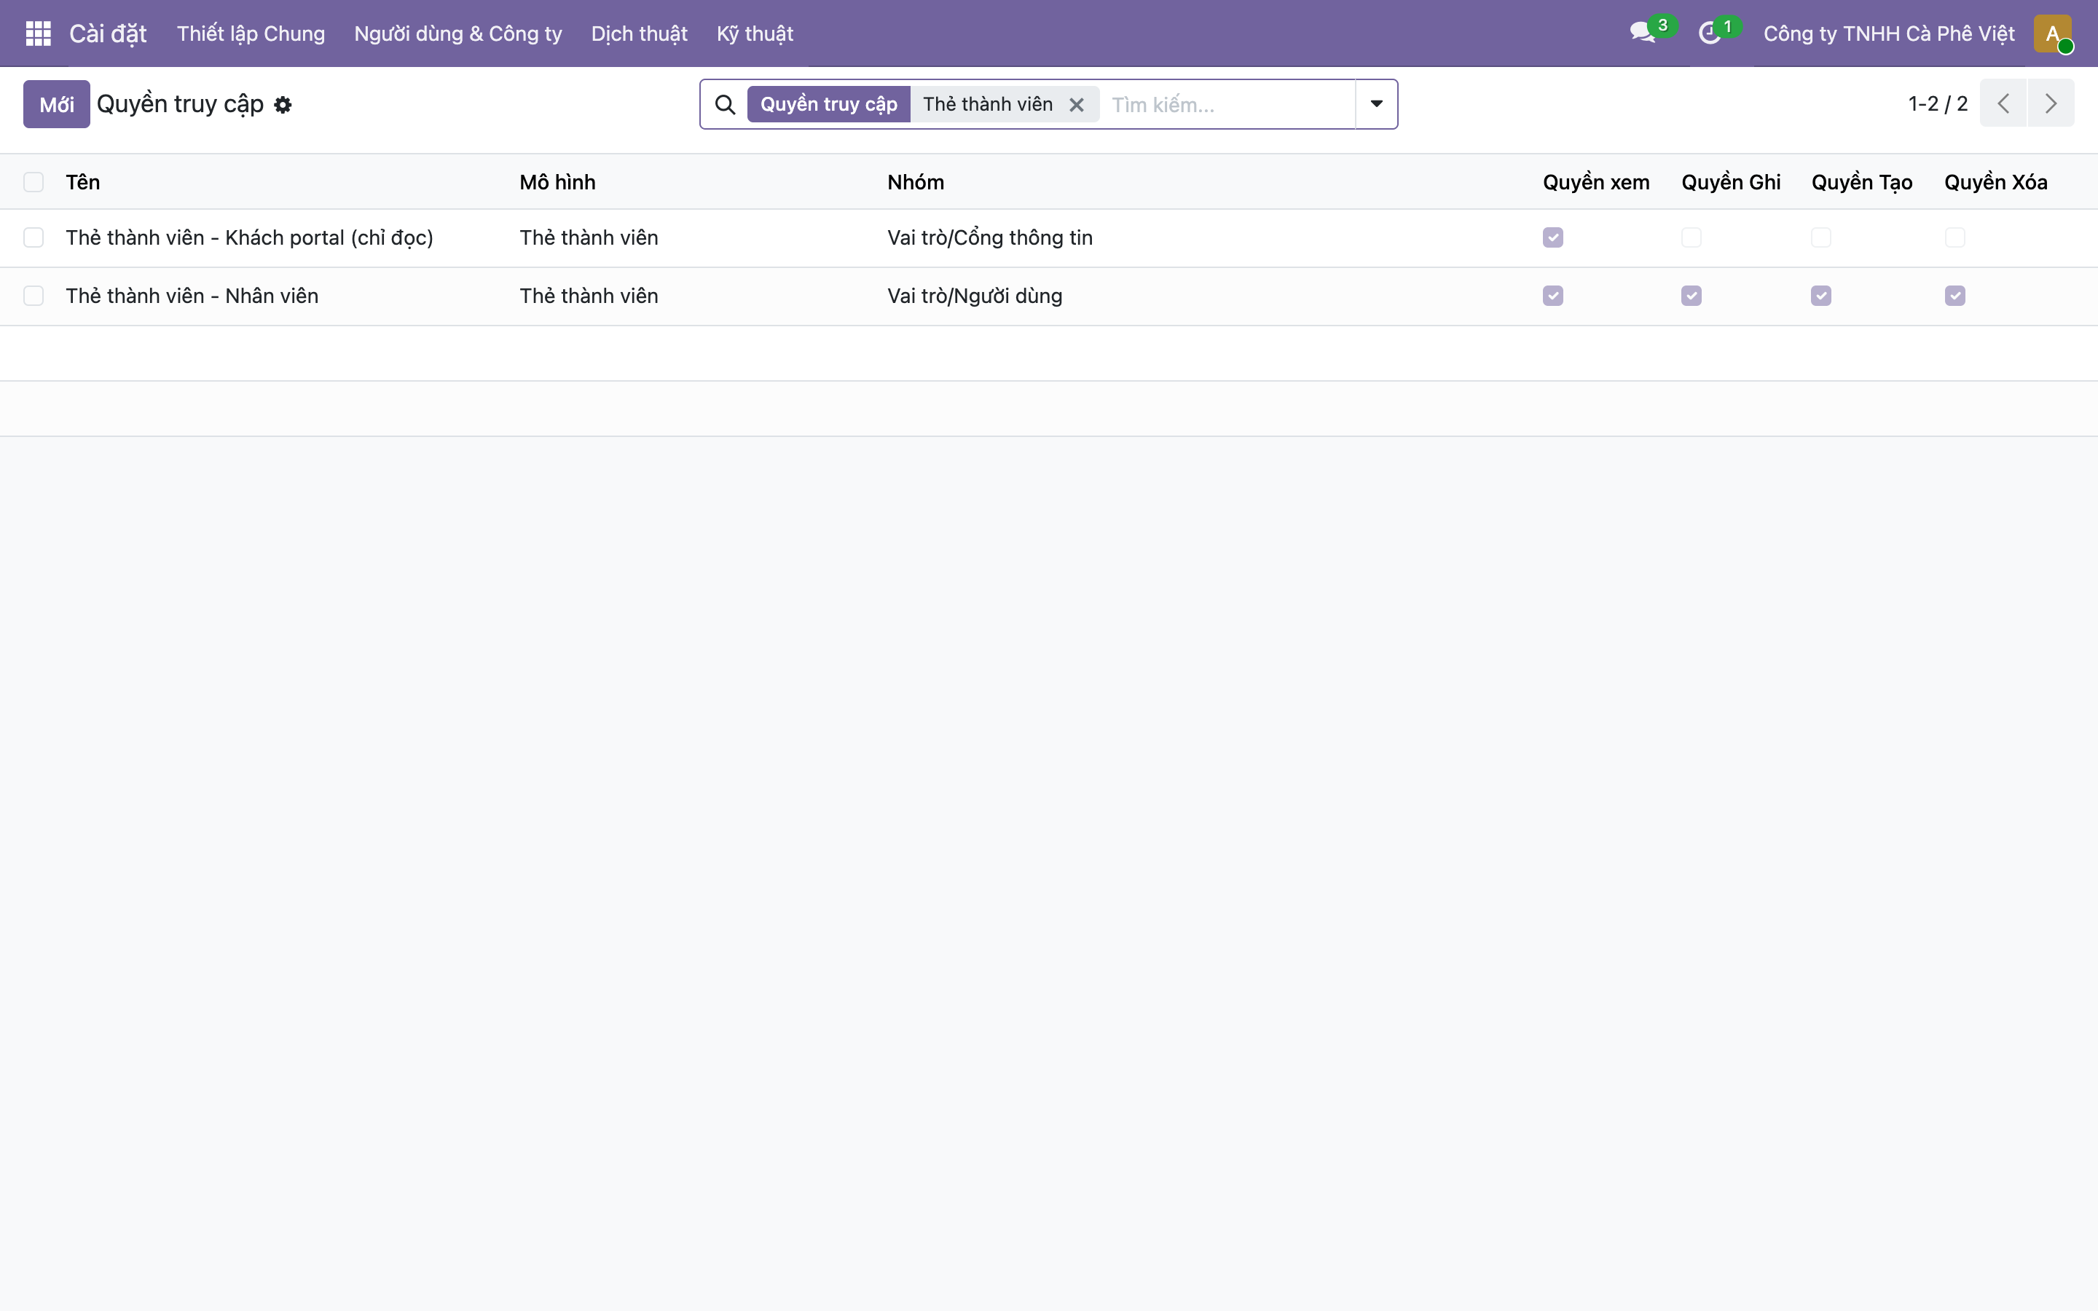Sort by the Nhóm column header

916,182
